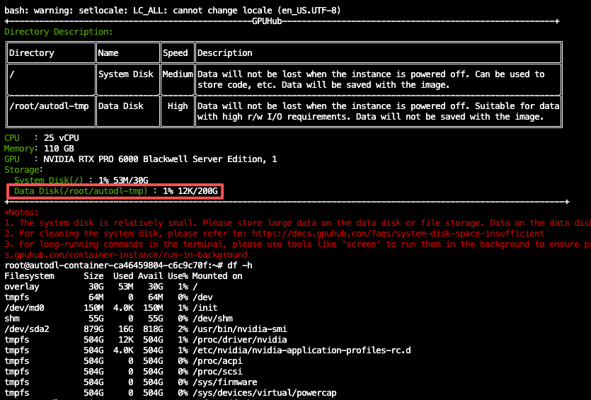Screen dimensions: 591x400
Task: Click the '818G' available value
Action: [x=153, y=328]
